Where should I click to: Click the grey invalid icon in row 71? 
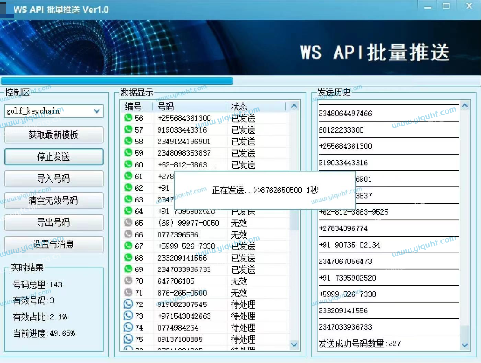128,292
